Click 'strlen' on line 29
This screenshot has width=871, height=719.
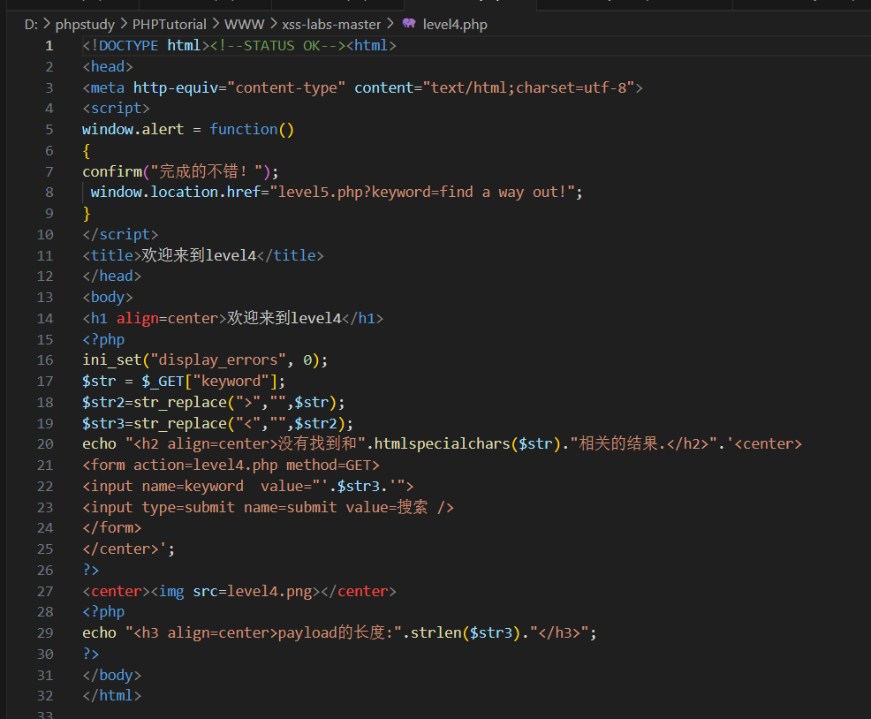(436, 632)
